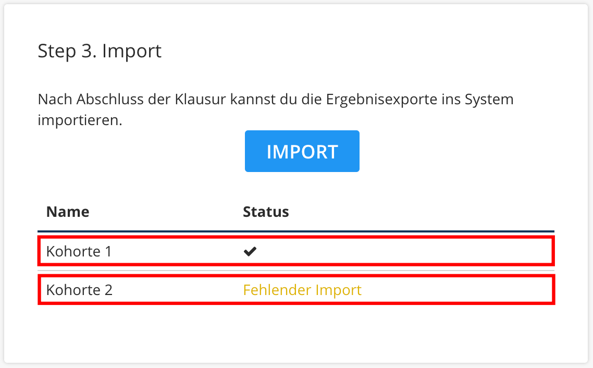
Task: Click the checkmark icon for Kohorte 1
Action: point(250,251)
